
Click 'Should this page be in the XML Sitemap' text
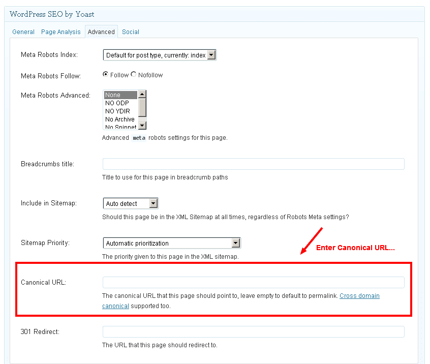click(226, 217)
